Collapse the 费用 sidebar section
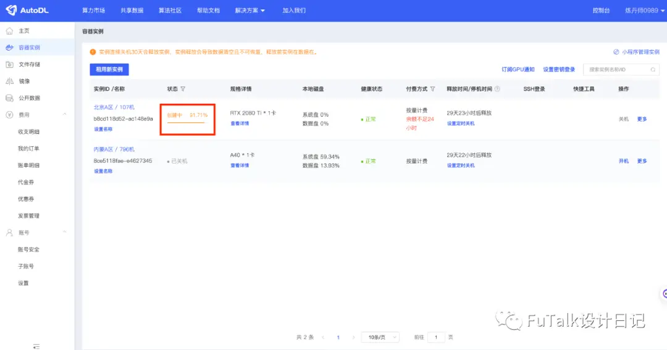The height and width of the screenshot is (350, 667). 65,114
